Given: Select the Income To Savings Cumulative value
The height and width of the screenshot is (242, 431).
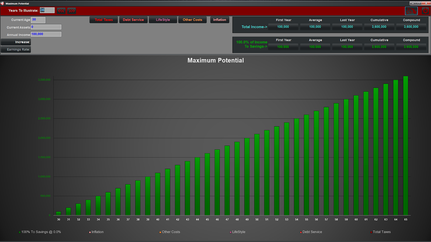Looking at the screenshot, I should click(379, 47).
